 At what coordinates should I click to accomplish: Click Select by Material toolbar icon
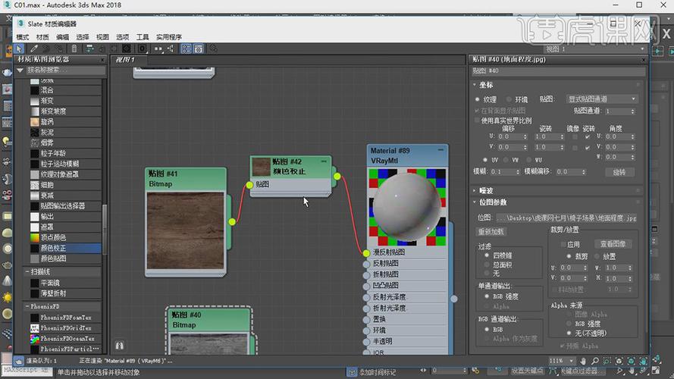tap(213, 49)
